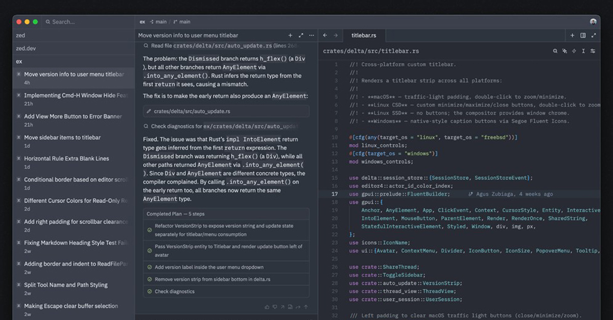Give thumbs up to the agent response
The width and height of the screenshot is (613, 320).
pyautogui.click(x=267, y=307)
